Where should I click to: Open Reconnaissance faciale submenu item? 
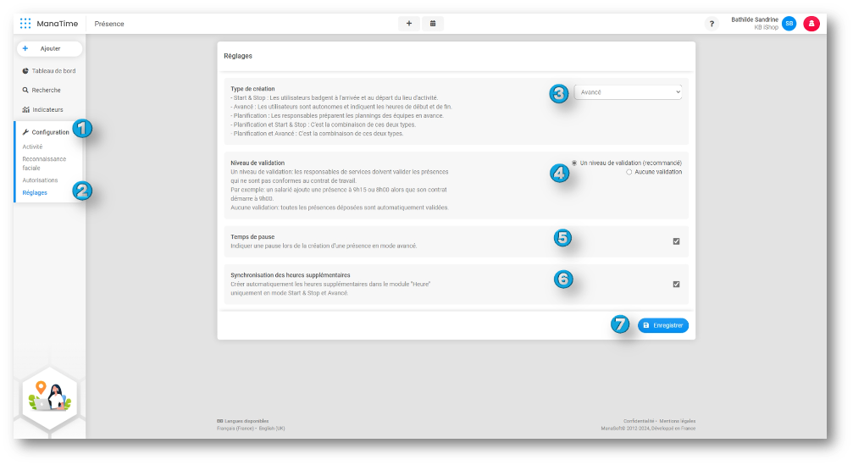pyautogui.click(x=44, y=163)
